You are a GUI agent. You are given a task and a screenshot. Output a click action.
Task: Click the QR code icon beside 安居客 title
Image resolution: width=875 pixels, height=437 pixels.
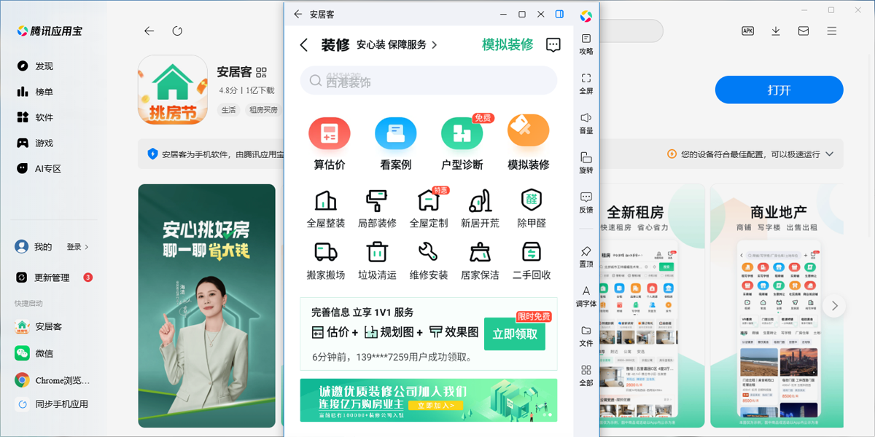(262, 72)
